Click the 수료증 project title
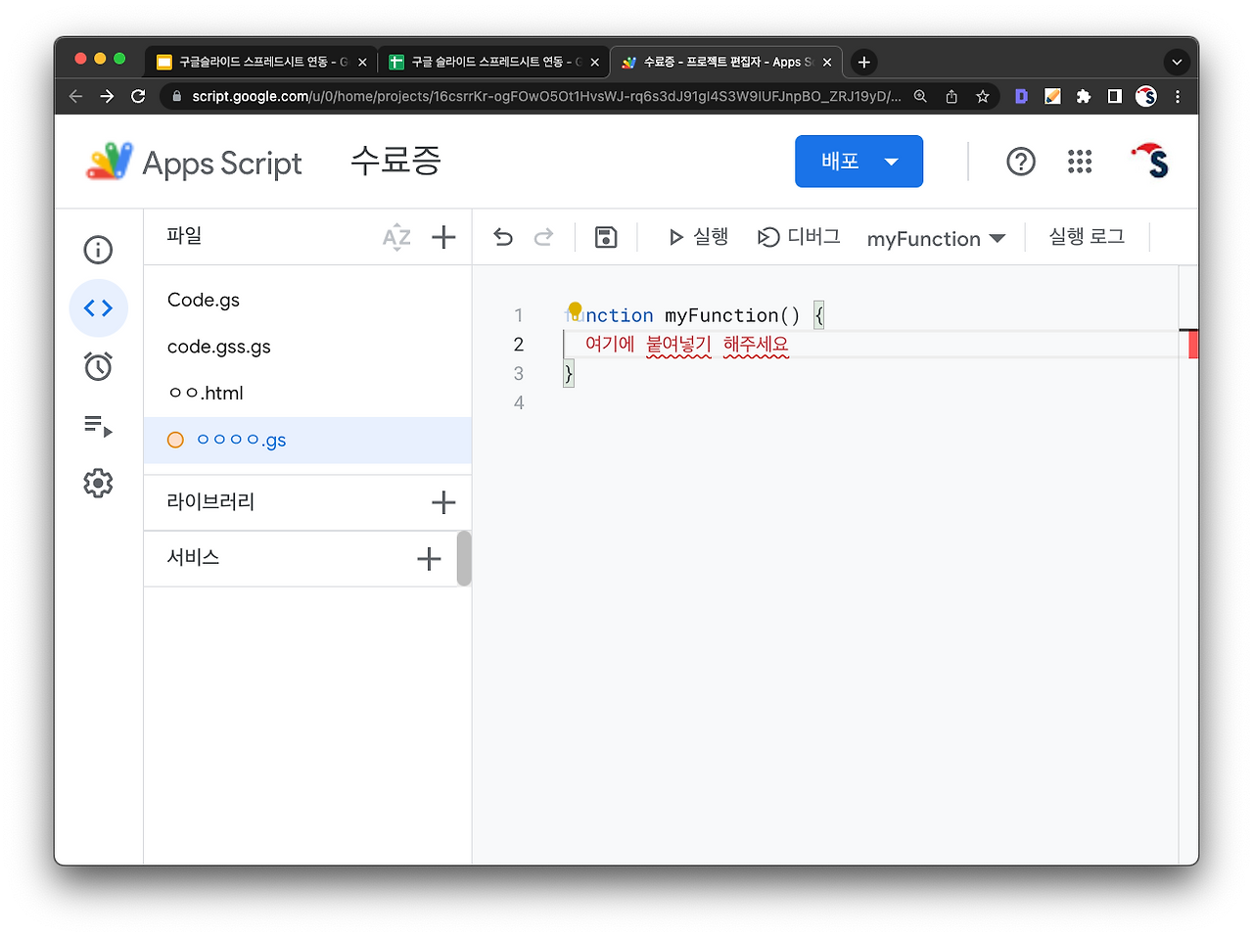This screenshot has height=937, width=1253. pyautogui.click(x=396, y=161)
